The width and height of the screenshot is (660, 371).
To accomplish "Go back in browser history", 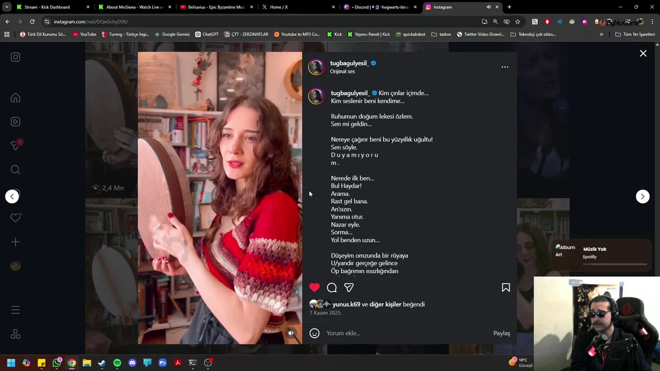I will tap(7, 22).
